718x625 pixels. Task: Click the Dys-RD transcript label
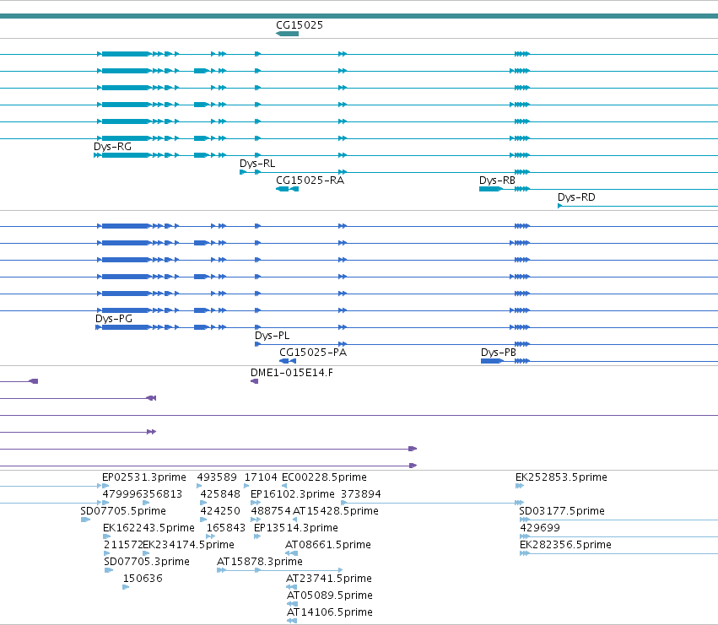[576, 197]
